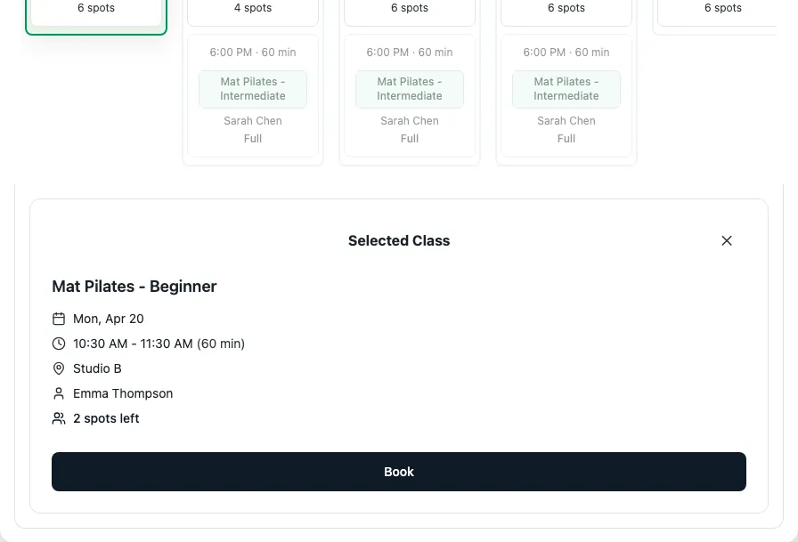The width and height of the screenshot is (798, 542).
Task: Close the Selected Class panel
Action: tap(727, 240)
